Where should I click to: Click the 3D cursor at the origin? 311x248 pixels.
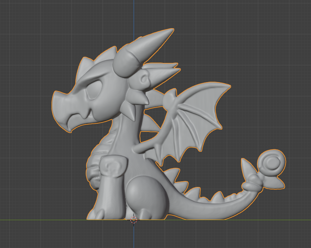click(x=134, y=220)
